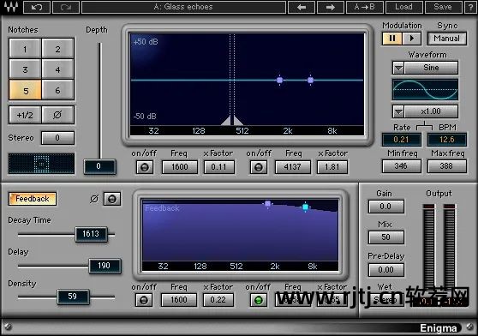Viewport: 478px width, 336px height.
Task: Click the stereo phase display
Action: point(41,164)
